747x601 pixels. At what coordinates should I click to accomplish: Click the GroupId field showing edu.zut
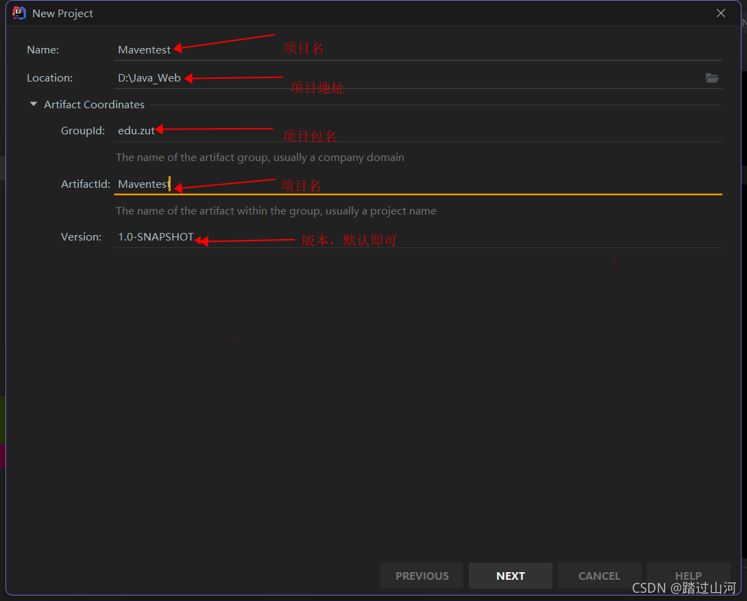[418, 130]
